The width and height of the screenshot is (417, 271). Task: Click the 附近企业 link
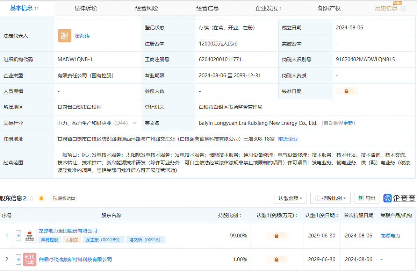[x=288, y=139]
